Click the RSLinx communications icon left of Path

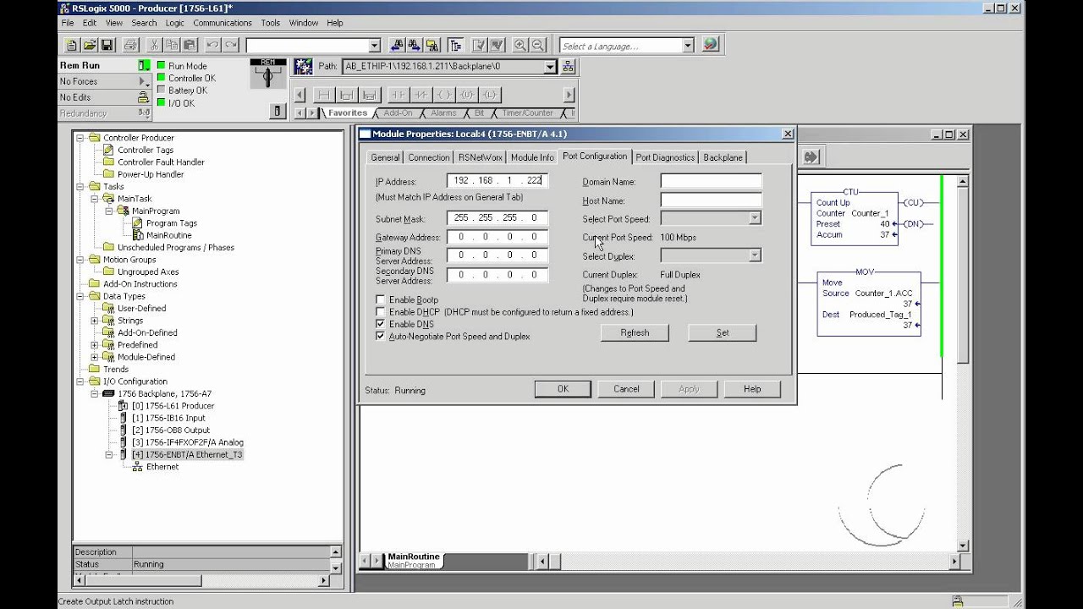(303, 66)
